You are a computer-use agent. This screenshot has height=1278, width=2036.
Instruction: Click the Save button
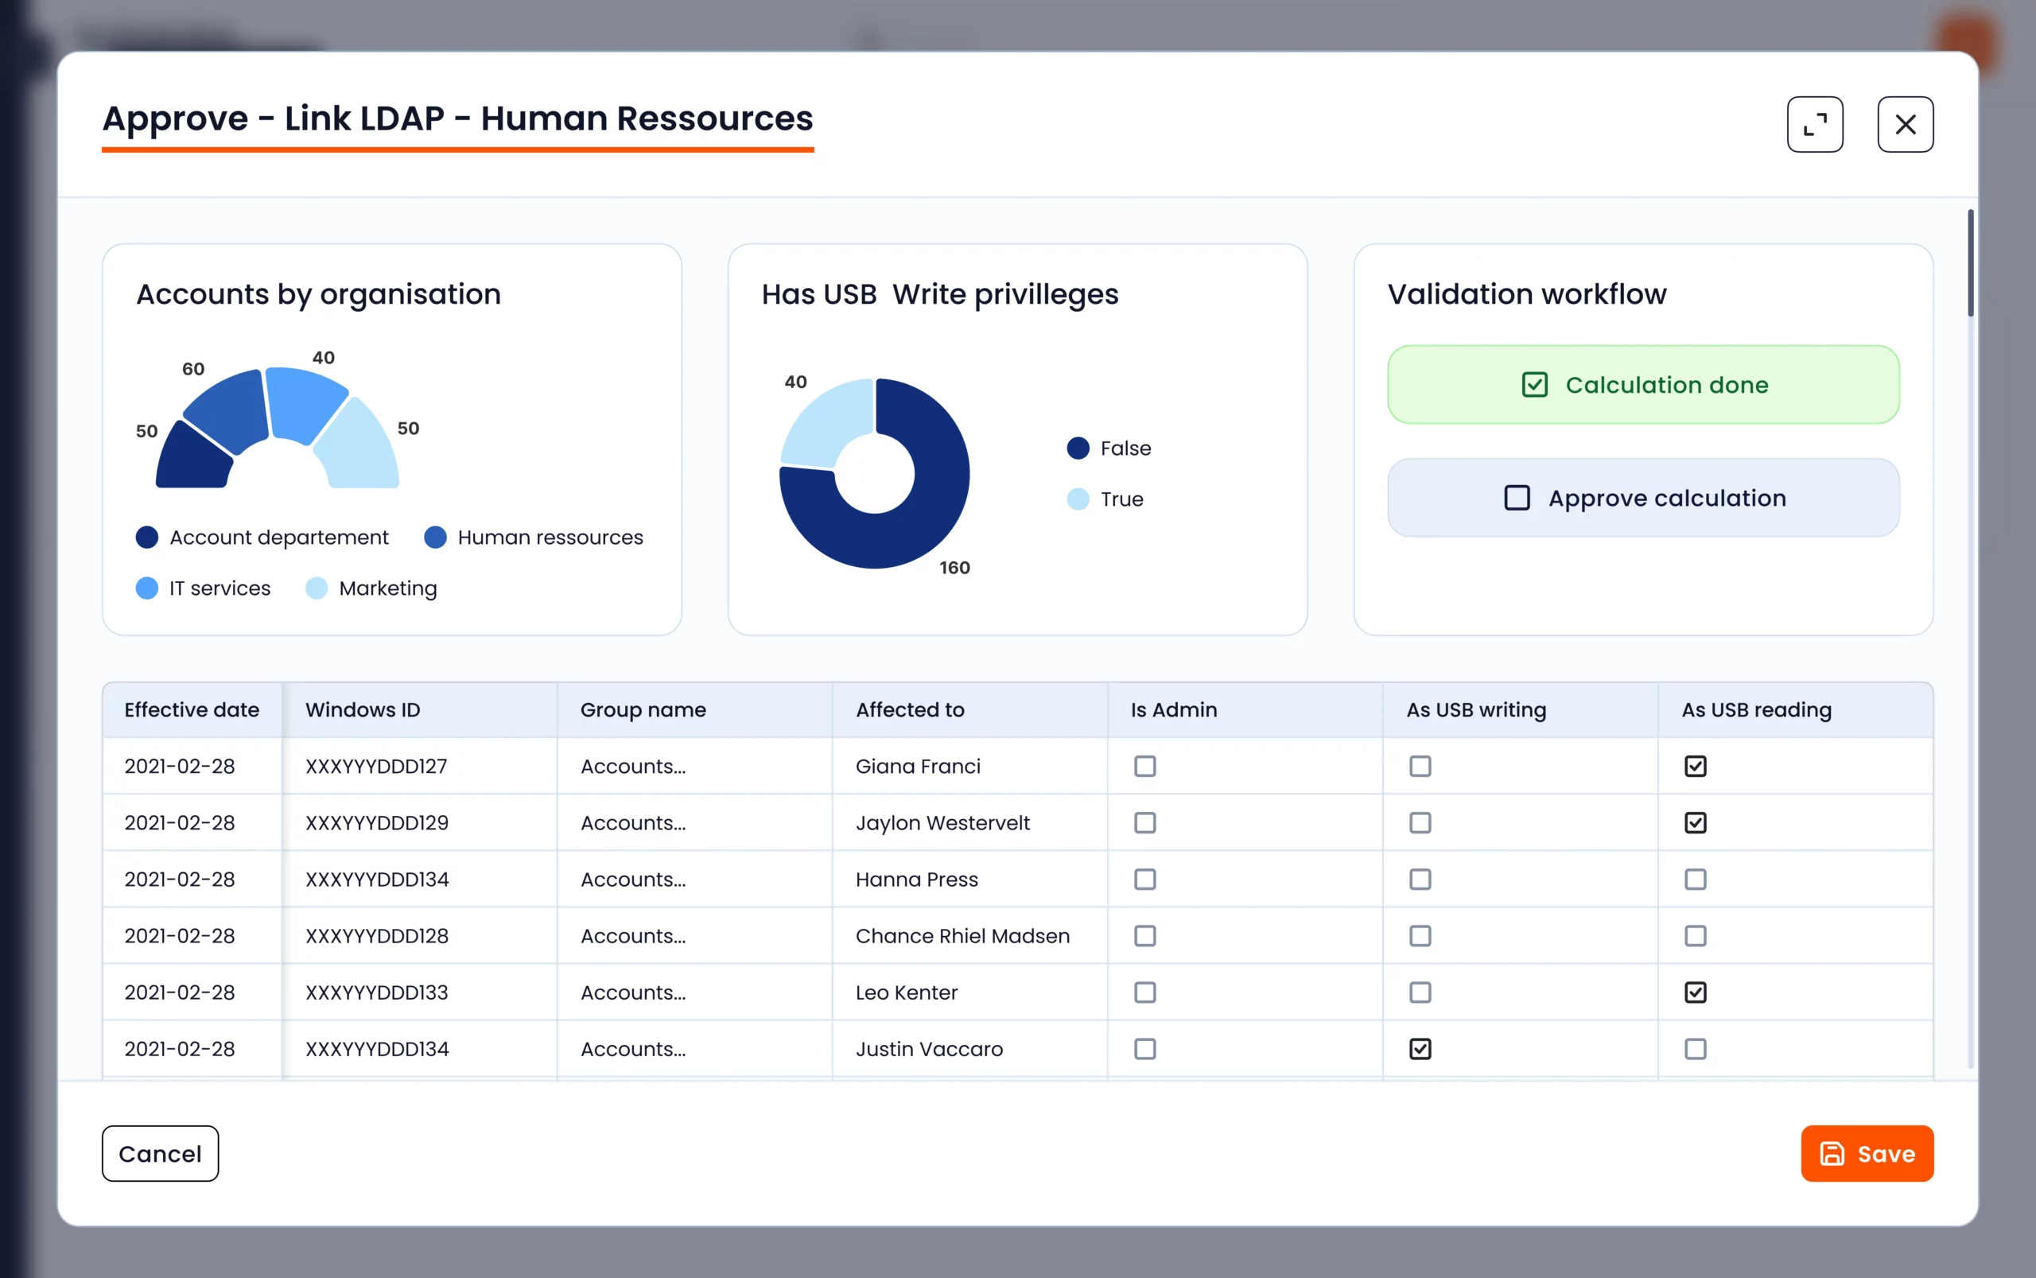tap(1867, 1153)
